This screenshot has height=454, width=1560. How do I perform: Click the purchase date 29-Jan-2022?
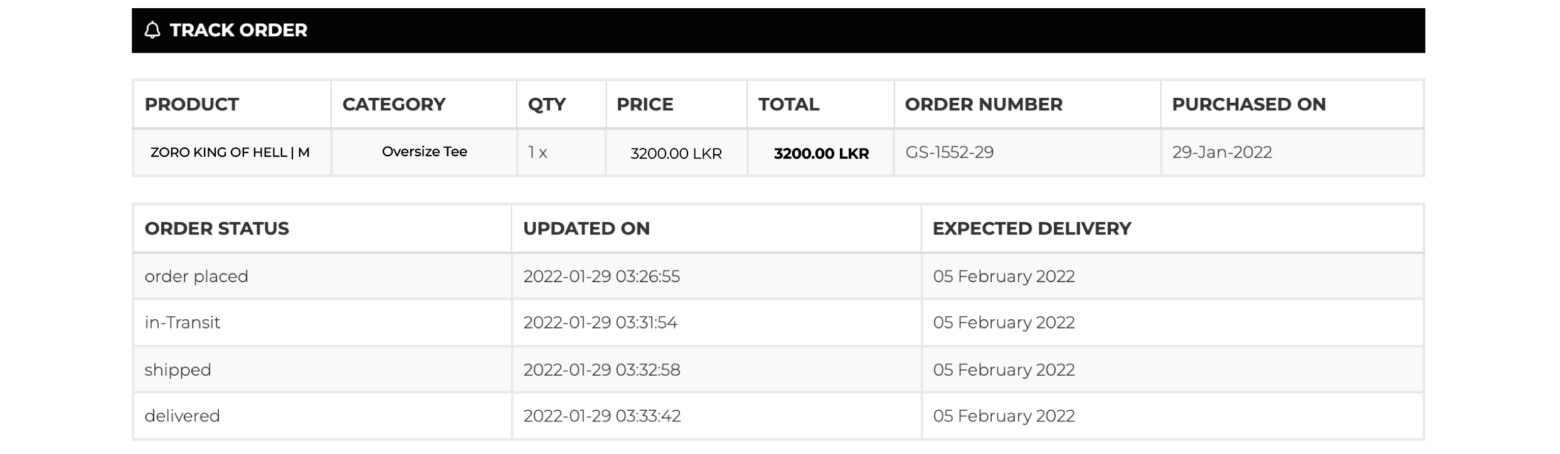click(1221, 152)
